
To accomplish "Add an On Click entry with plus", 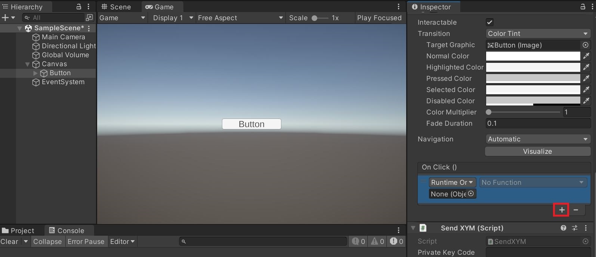I will (562, 210).
